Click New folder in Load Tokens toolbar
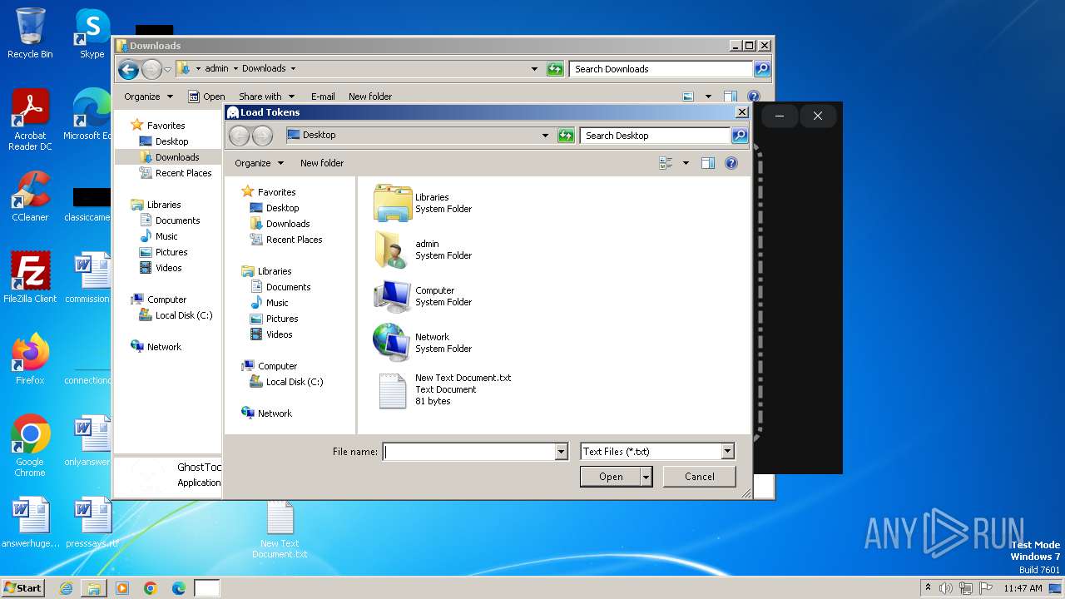 tap(322, 163)
